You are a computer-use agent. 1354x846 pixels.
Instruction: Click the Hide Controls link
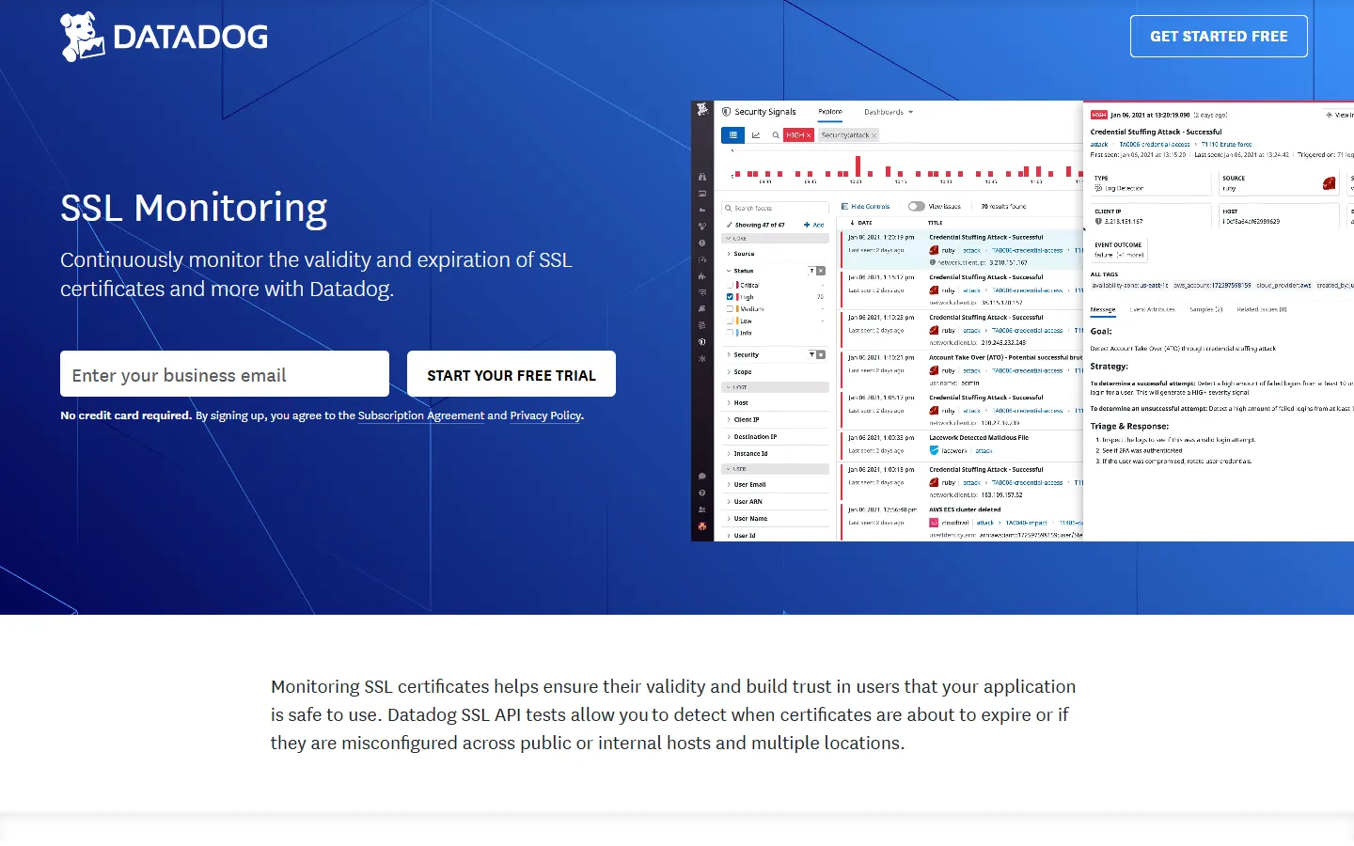point(865,207)
